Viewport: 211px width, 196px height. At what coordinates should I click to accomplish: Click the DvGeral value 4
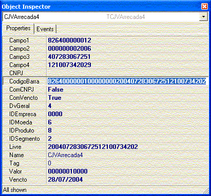pyautogui.click(x=50, y=106)
